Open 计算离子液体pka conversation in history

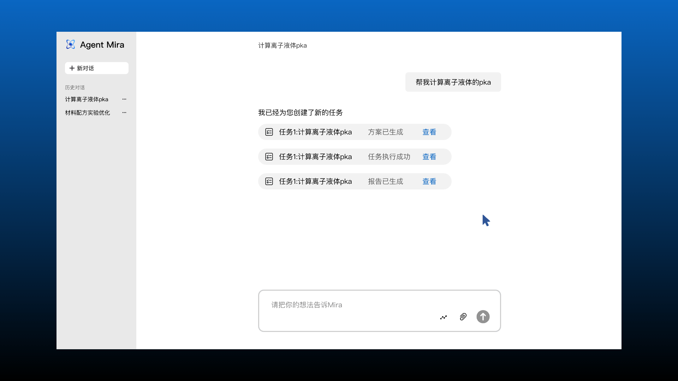pyautogui.click(x=87, y=99)
